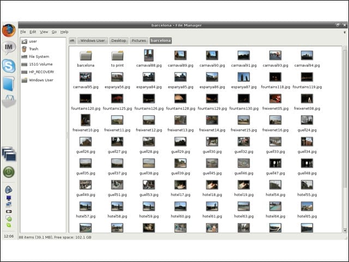This screenshot has height=262, width=349.
Task: Open the shopping basket dock icon
Action: (x=9, y=102)
